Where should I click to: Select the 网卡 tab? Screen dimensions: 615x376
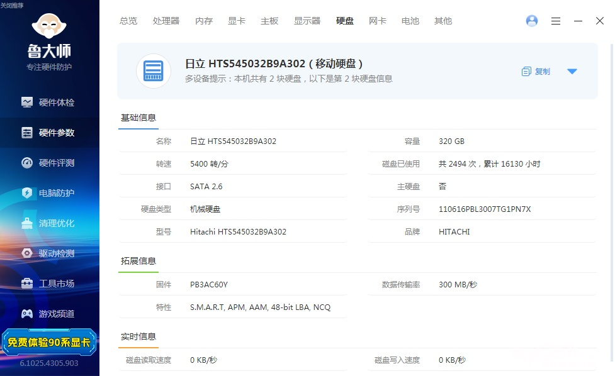[378, 21]
